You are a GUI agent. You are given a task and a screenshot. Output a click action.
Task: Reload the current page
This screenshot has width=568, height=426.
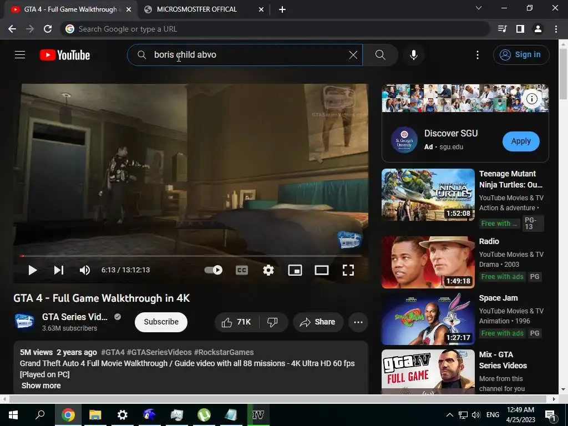click(48, 29)
